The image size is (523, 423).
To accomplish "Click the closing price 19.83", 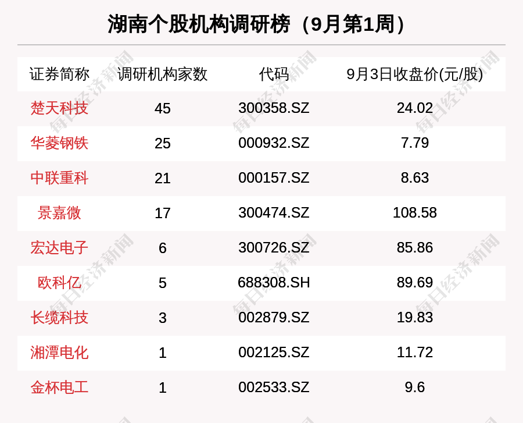I will coord(414,318).
